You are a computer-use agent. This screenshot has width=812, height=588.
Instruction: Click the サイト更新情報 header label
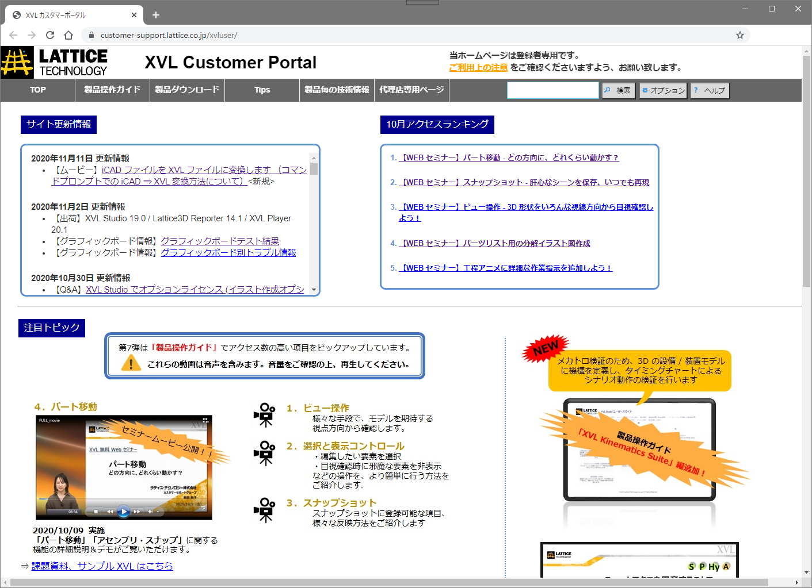(x=59, y=124)
